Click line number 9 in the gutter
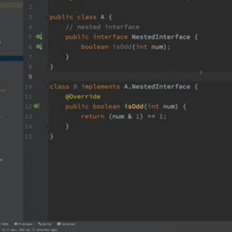Viewport: 232px width, 232px height. [x=30, y=76]
